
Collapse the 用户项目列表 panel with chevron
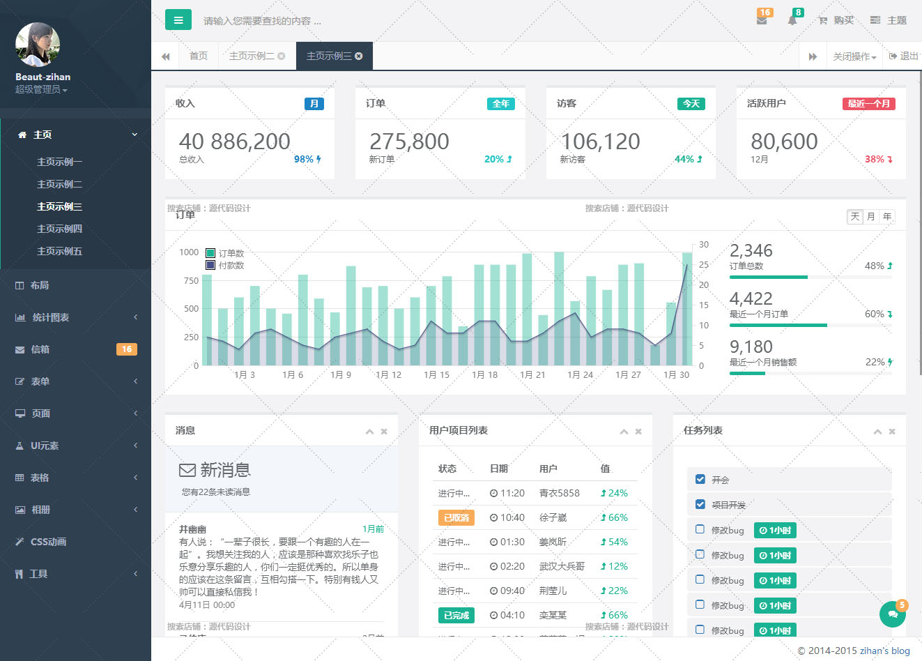(x=624, y=432)
